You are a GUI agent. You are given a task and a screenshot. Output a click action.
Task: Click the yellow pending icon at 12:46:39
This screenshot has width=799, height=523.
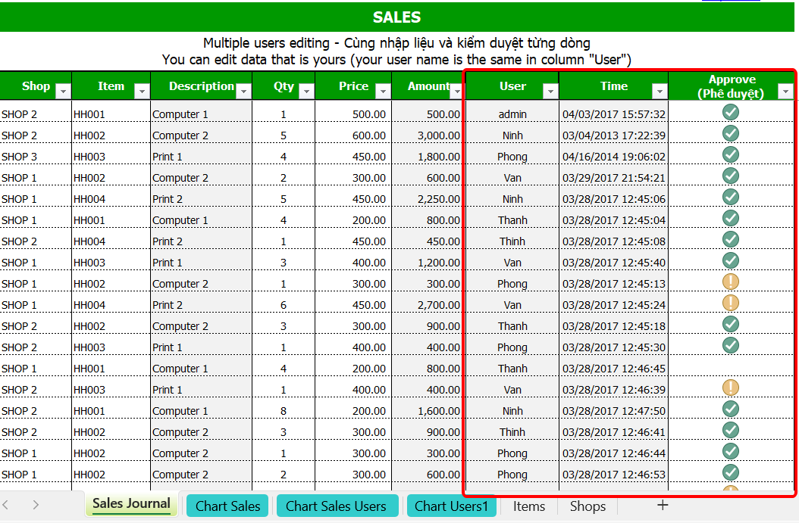pos(730,388)
